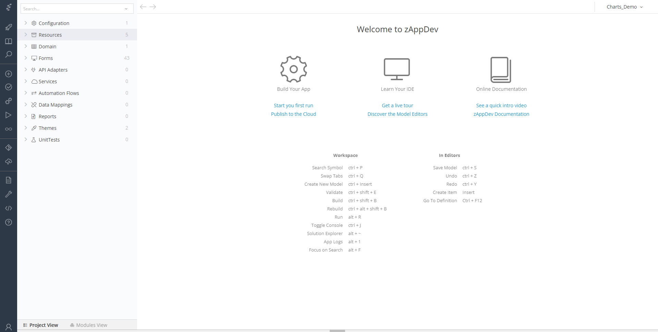The height and width of the screenshot is (332, 658).
Task: Click the plus circle create icon
Action: (9, 74)
